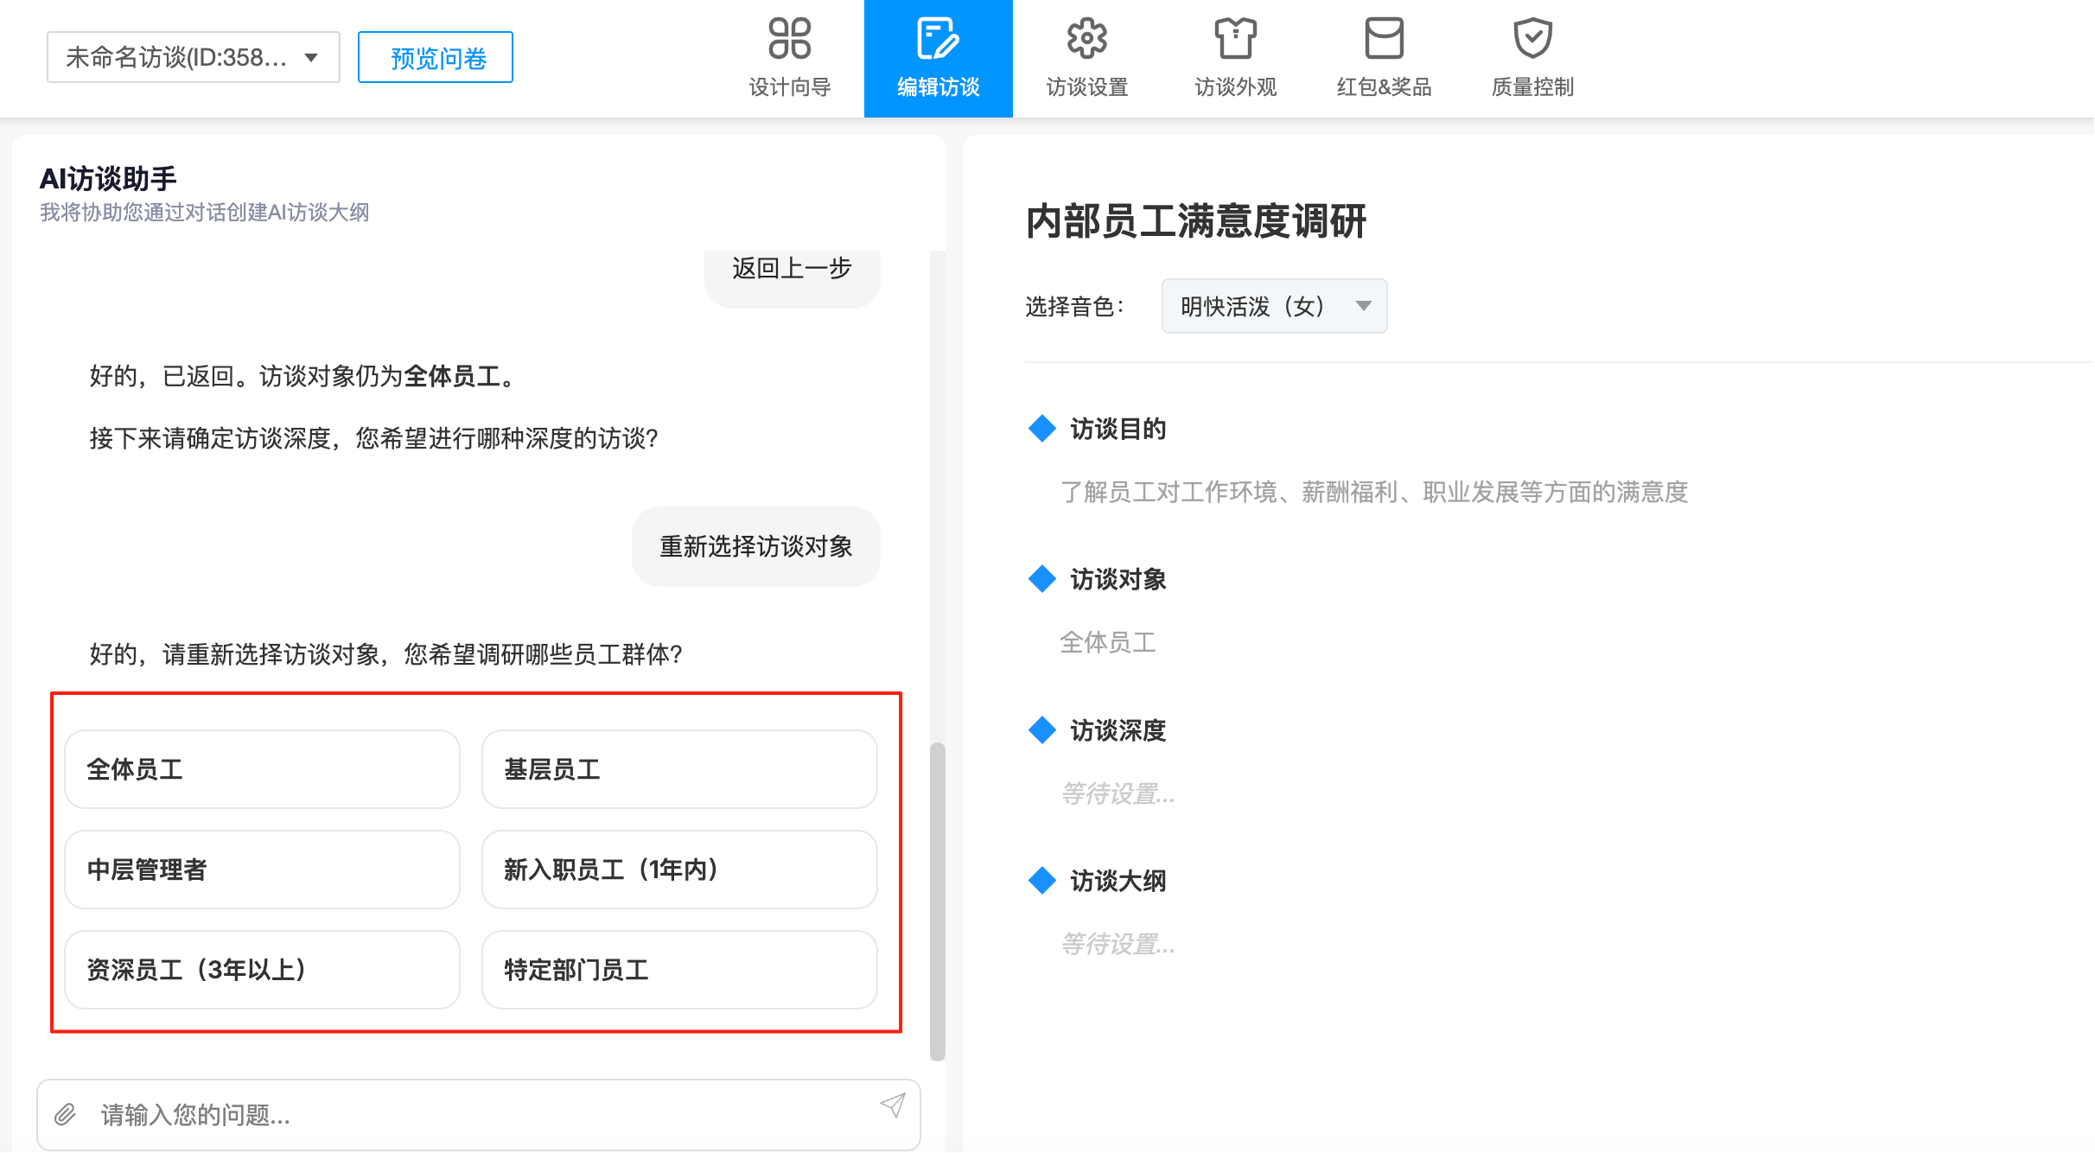Click the paperclip attachment icon

(x=66, y=1115)
